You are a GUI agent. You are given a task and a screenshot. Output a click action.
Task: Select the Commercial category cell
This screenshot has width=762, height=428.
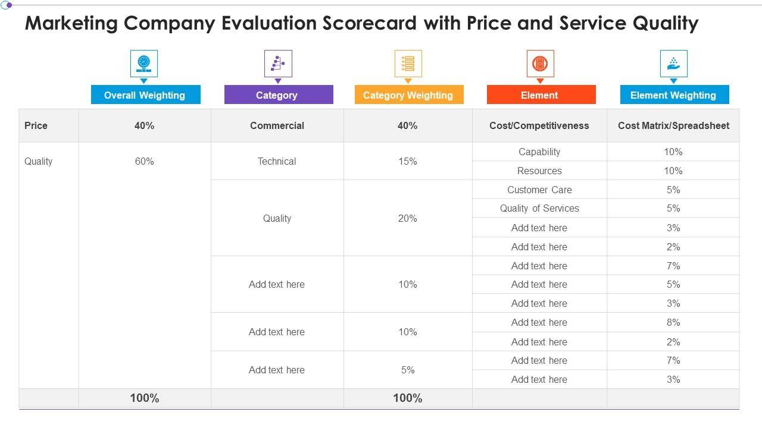tap(277, 125)
